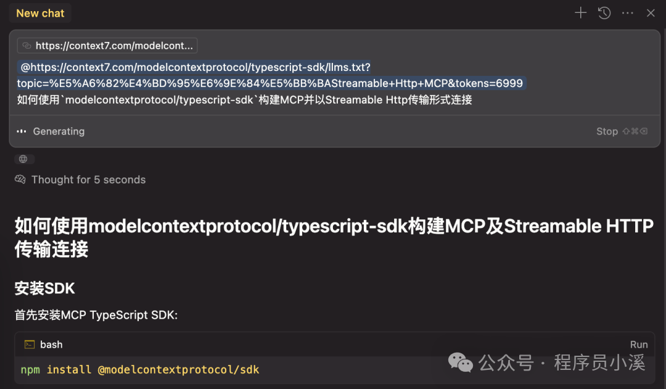The height and width of the screenshot is (389, 666).
Task: Toggle the globe web search badge
Action: coord(23,158)
